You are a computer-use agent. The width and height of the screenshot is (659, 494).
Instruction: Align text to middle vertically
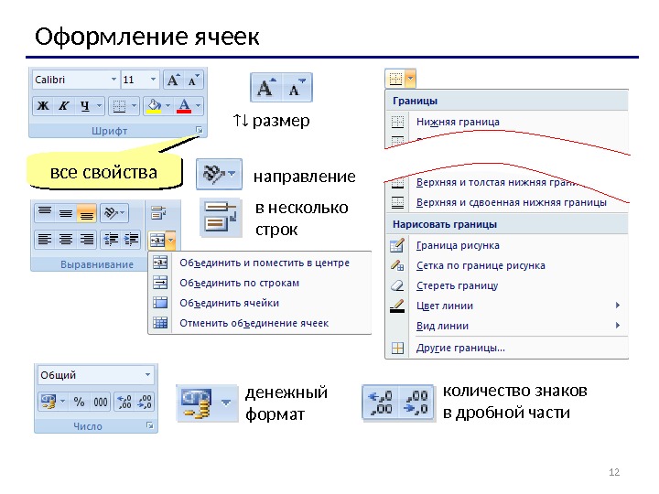65,213
